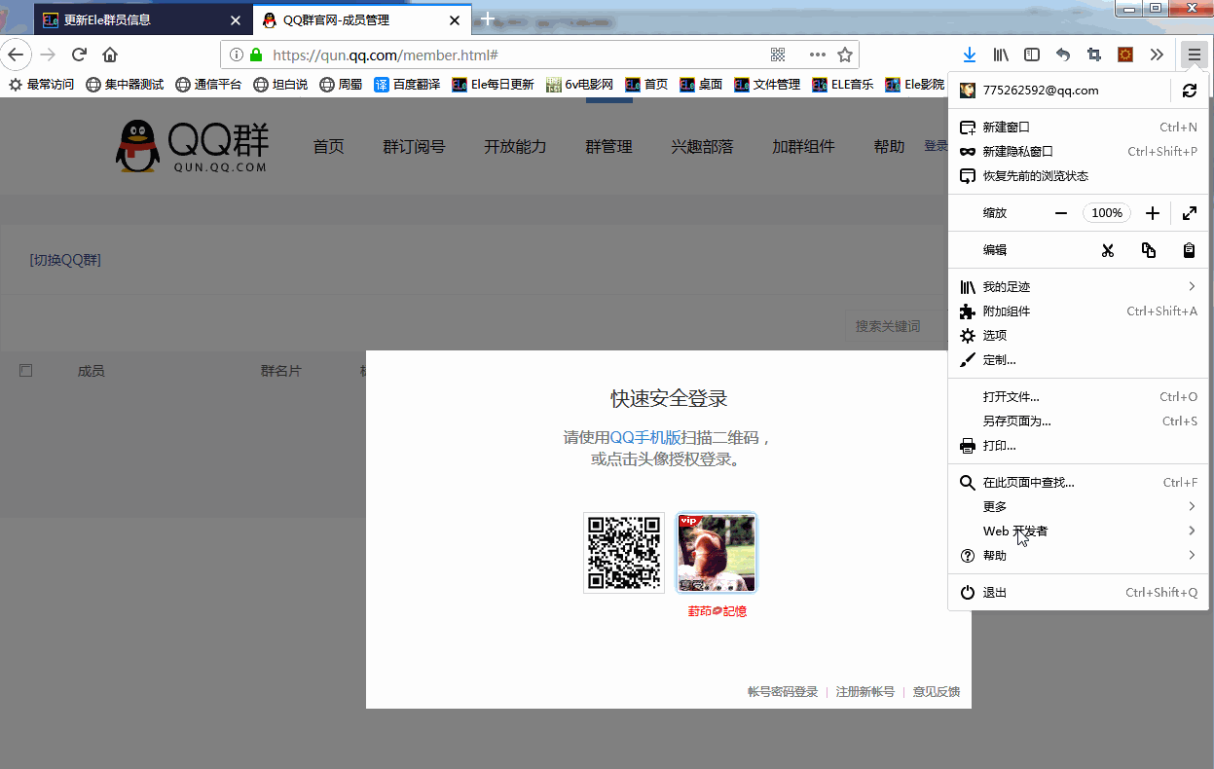Reset zoom via 100% button
The image size is (1214, 769).
[1107, 213]
